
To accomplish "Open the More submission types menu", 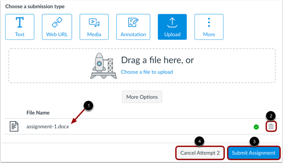I will pos(209,27).
